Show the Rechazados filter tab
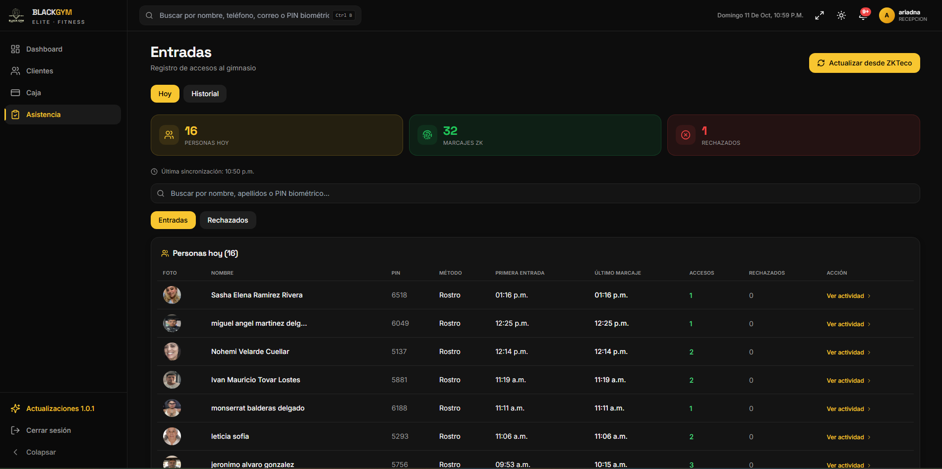The height and width of the screenshot is (469, 942). (x=228, y=220)
